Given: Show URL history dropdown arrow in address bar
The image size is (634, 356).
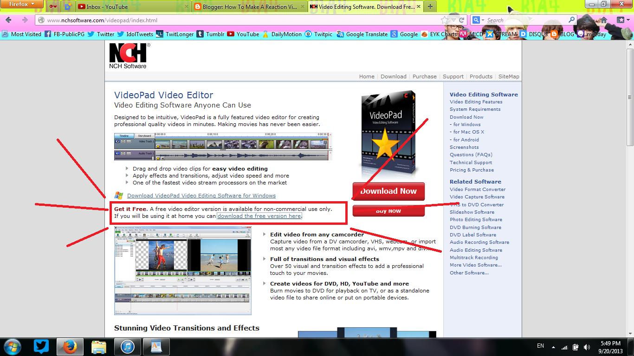Looking at the screenshot, I should pyautogui.click(x=453, y=20).
